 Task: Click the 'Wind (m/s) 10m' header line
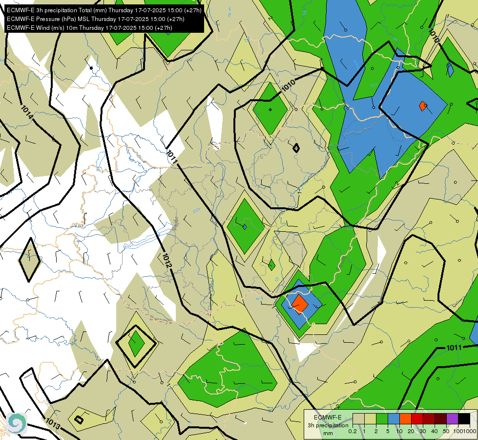(89, 28)
